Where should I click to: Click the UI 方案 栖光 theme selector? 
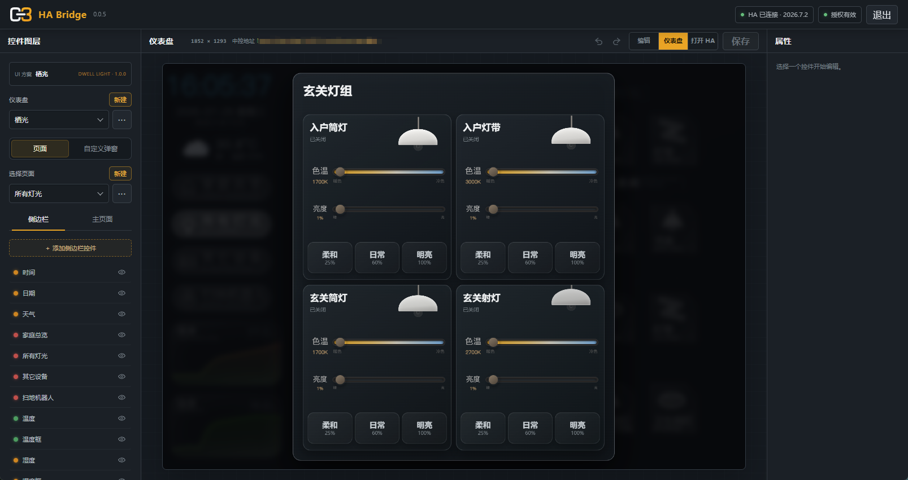(x=70, y=74)
